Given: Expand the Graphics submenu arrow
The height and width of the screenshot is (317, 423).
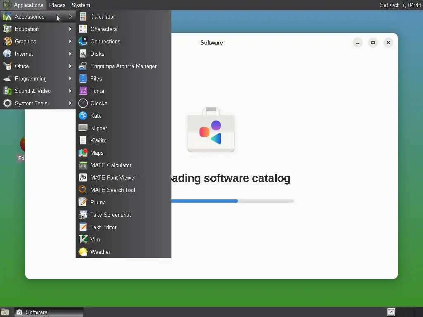Looking at the screenshot, I should pos(70,42).
